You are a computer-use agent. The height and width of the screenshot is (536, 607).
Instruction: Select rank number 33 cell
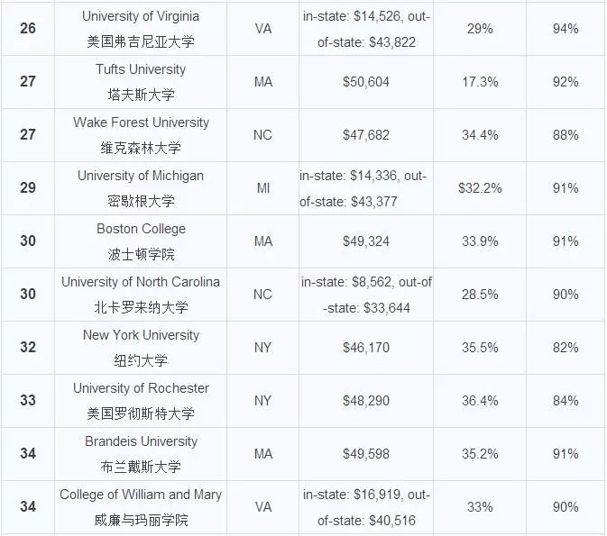coord(28,401)
